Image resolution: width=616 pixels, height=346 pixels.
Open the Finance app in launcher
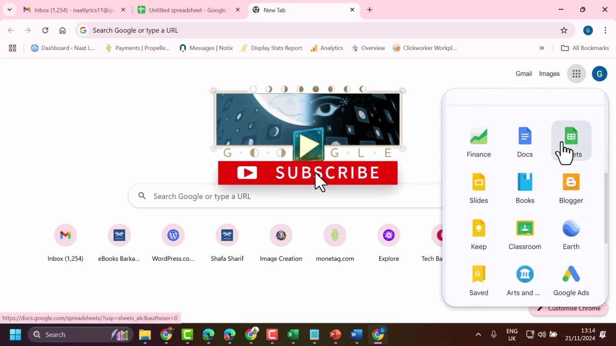pyautogui.click(x=478, y=141)
